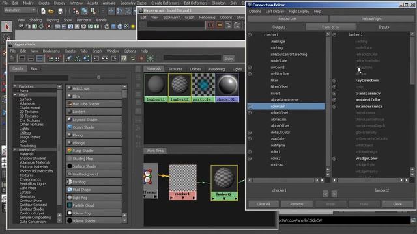Expand the rayDirection input attribute
417x234 pixels.
(x=334, y=81)
